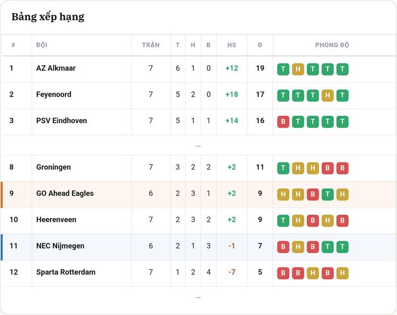Open the Sparta Rotterdam team link
Viewport: 397px width, 315px height.
(66, 272)
